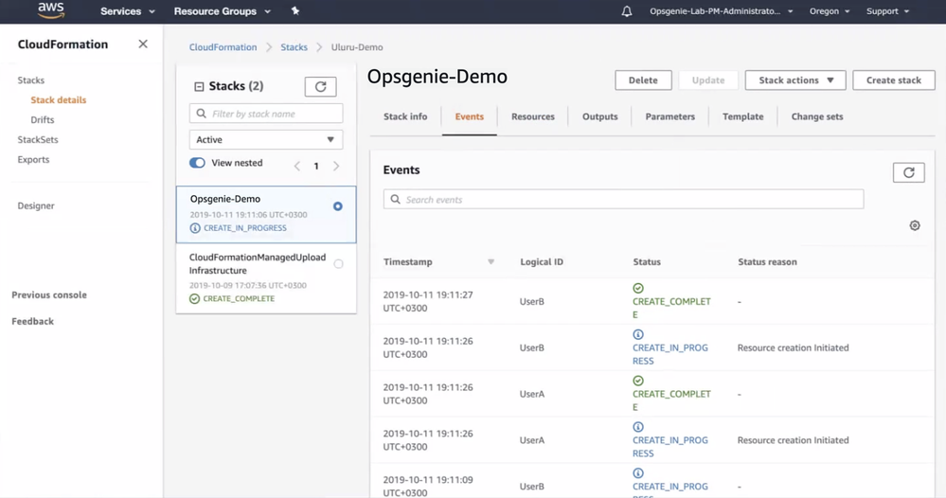946x498 pixels.
Task: Open the notifications bell
Action: click(x=627, y=11)
